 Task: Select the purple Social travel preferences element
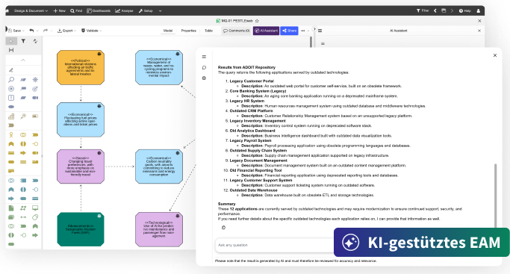click(x=81, y=166)
